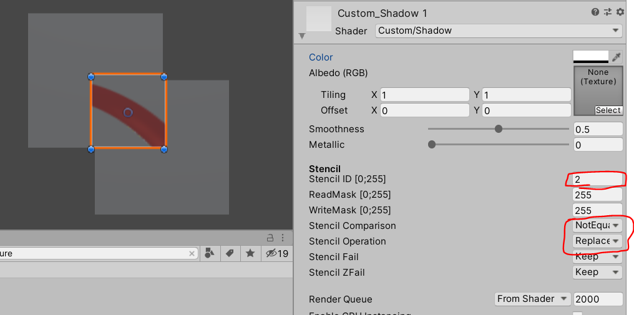The height and width of the screenshot is (315, 634).
Task: Click the Stencil Comparison label
Action: tap(352, 226)
